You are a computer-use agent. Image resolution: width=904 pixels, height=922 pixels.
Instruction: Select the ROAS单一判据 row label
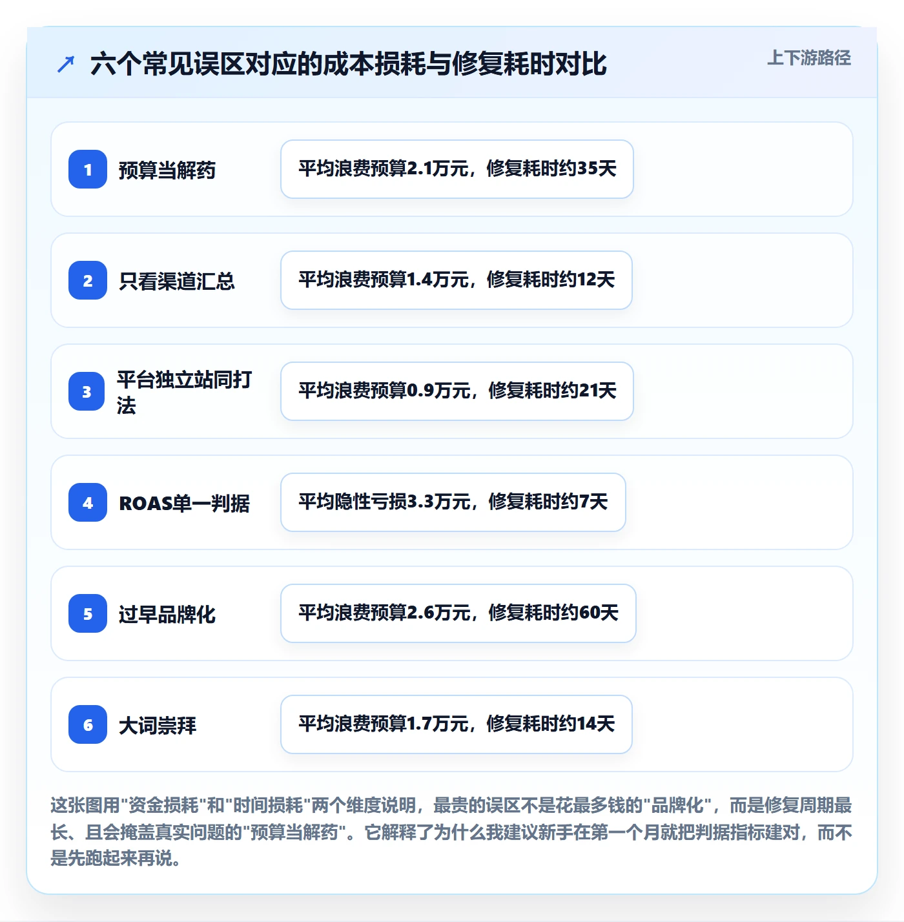pyautogui.click(x=185, y=503)
